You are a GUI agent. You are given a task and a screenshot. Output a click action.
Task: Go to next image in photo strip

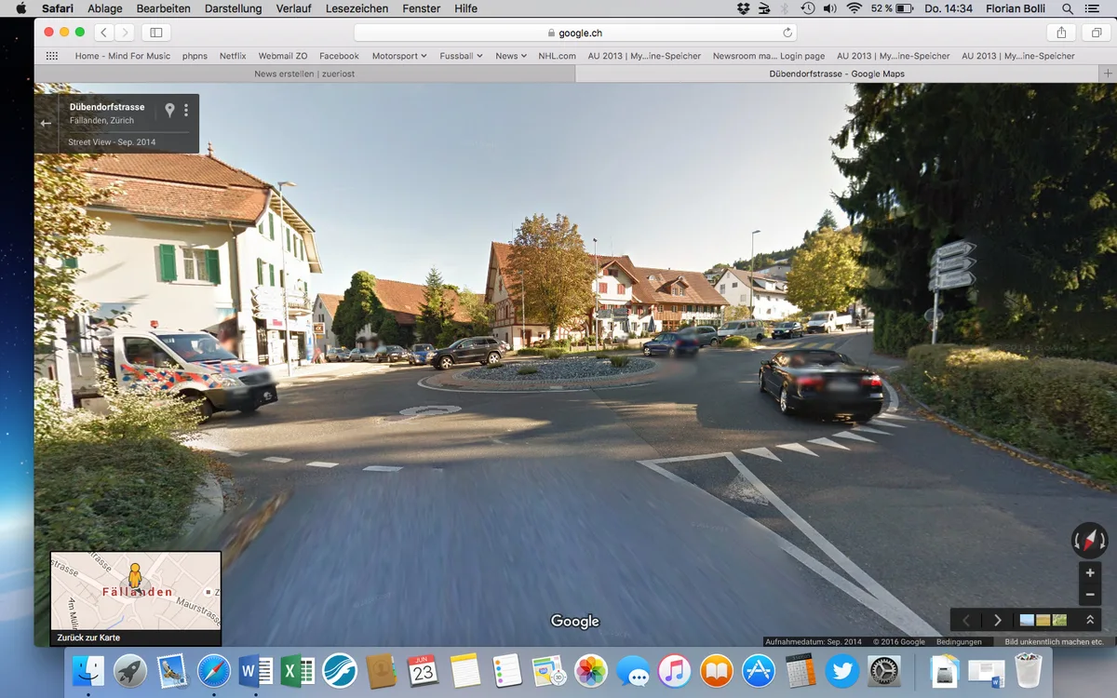998,620
